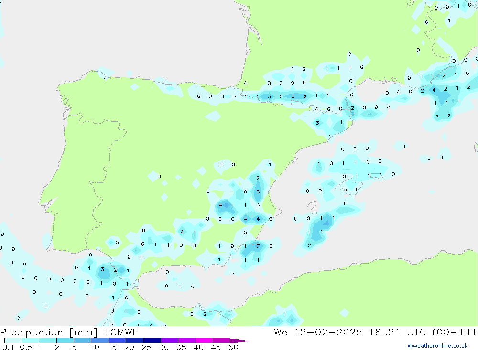The height and width of the screenshot is (350, 478).
Task: Click the '15' legend scale label
Action: [x=111, y=347]
